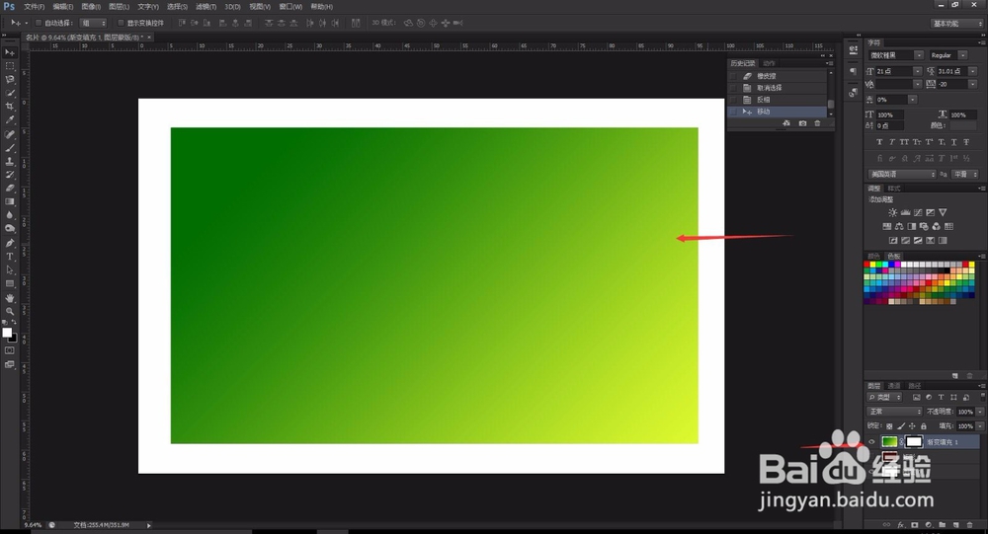
Task: Add layer mask icon at Layers bottom
Action: click(x=915, y=524)
